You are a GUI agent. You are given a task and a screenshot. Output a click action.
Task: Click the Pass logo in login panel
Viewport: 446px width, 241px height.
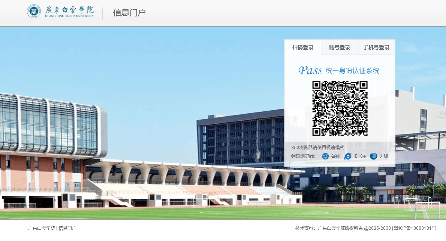[x=310, y=70]
